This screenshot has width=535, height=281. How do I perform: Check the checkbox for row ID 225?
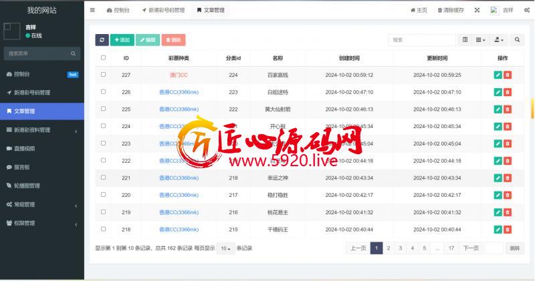click(103, 109)
